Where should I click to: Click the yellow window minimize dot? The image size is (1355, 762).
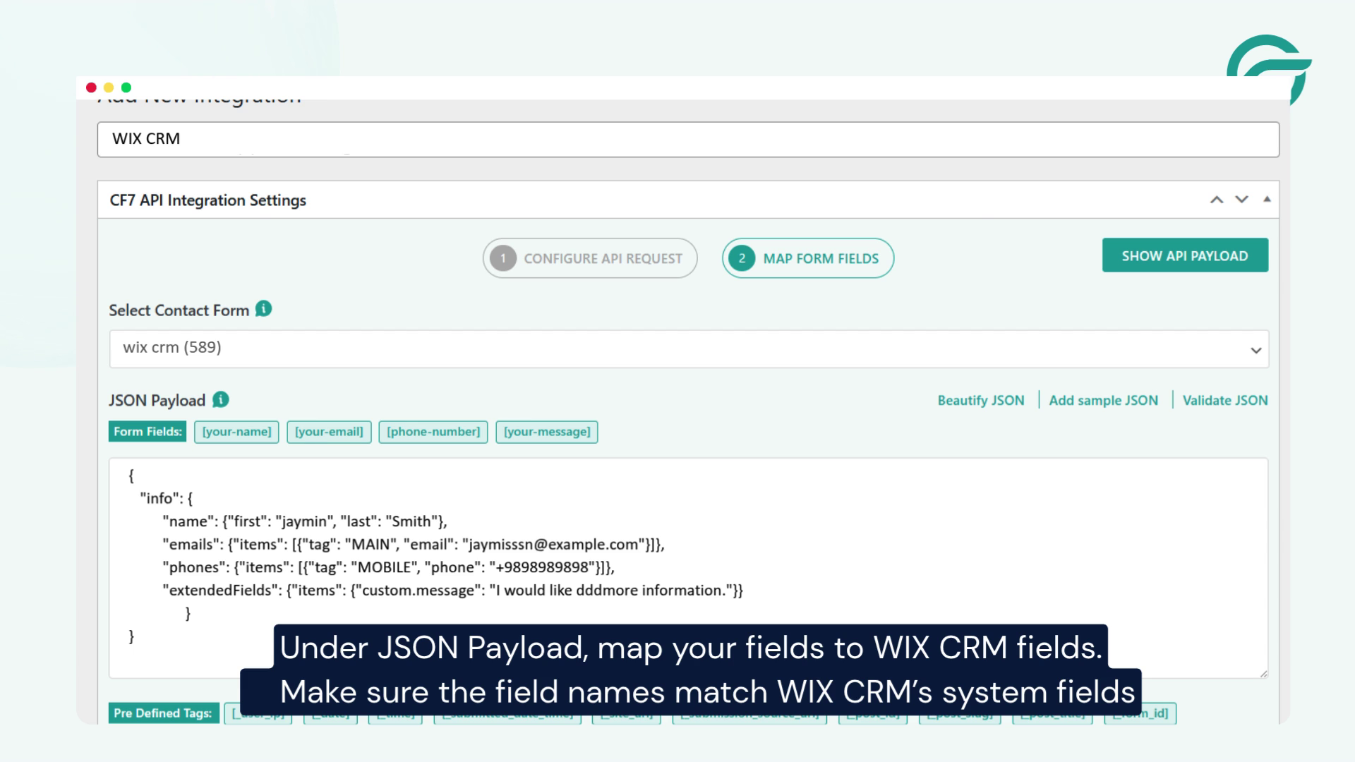[x=109, y=87]
